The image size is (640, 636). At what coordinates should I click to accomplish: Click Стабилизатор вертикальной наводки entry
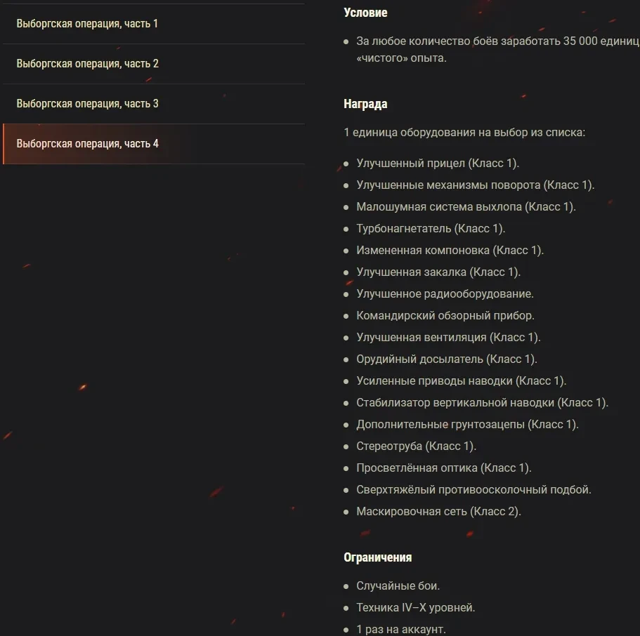[x=482, y=403]
